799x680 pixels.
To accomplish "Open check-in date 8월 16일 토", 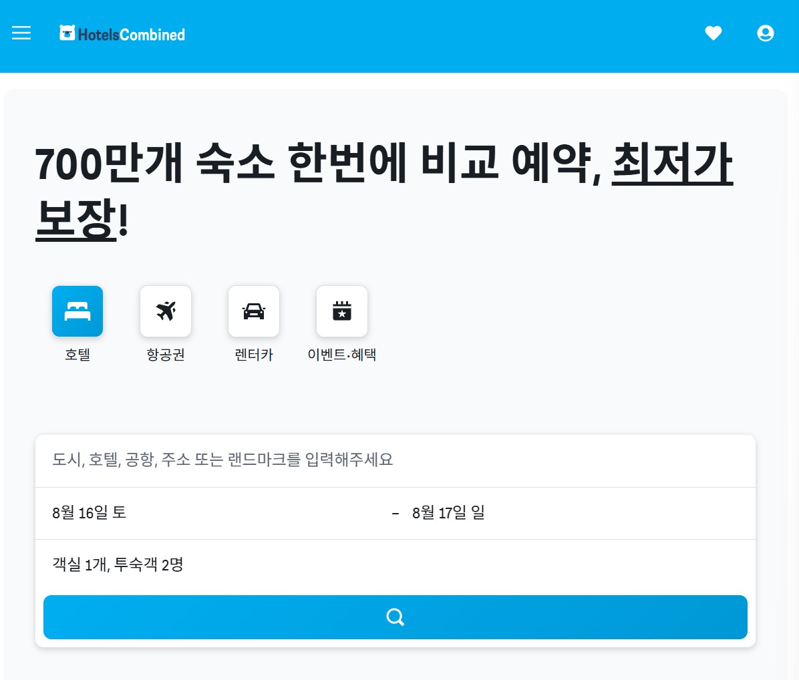I will [x=213, y=513].
